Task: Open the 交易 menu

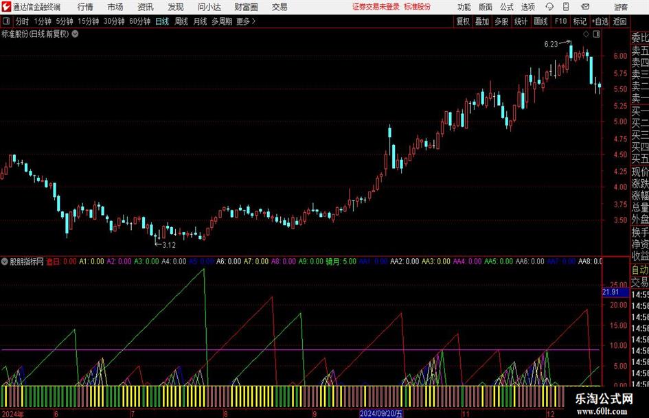Action: [x=280, y=7]
